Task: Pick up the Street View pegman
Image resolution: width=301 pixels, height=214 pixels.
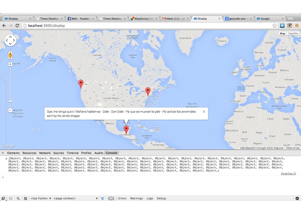Action: pyautogui.click(x=10, y=55)
